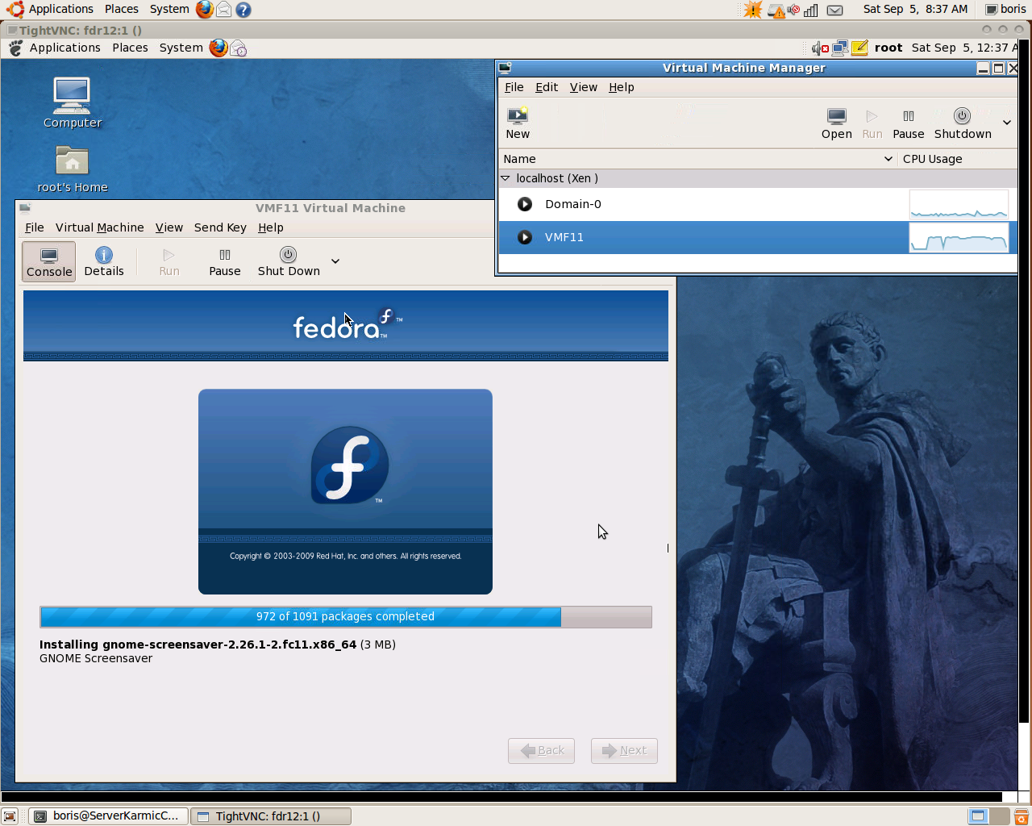
Task: Open Places menu in the Fedora guest panel
Action: pos(130,48)
